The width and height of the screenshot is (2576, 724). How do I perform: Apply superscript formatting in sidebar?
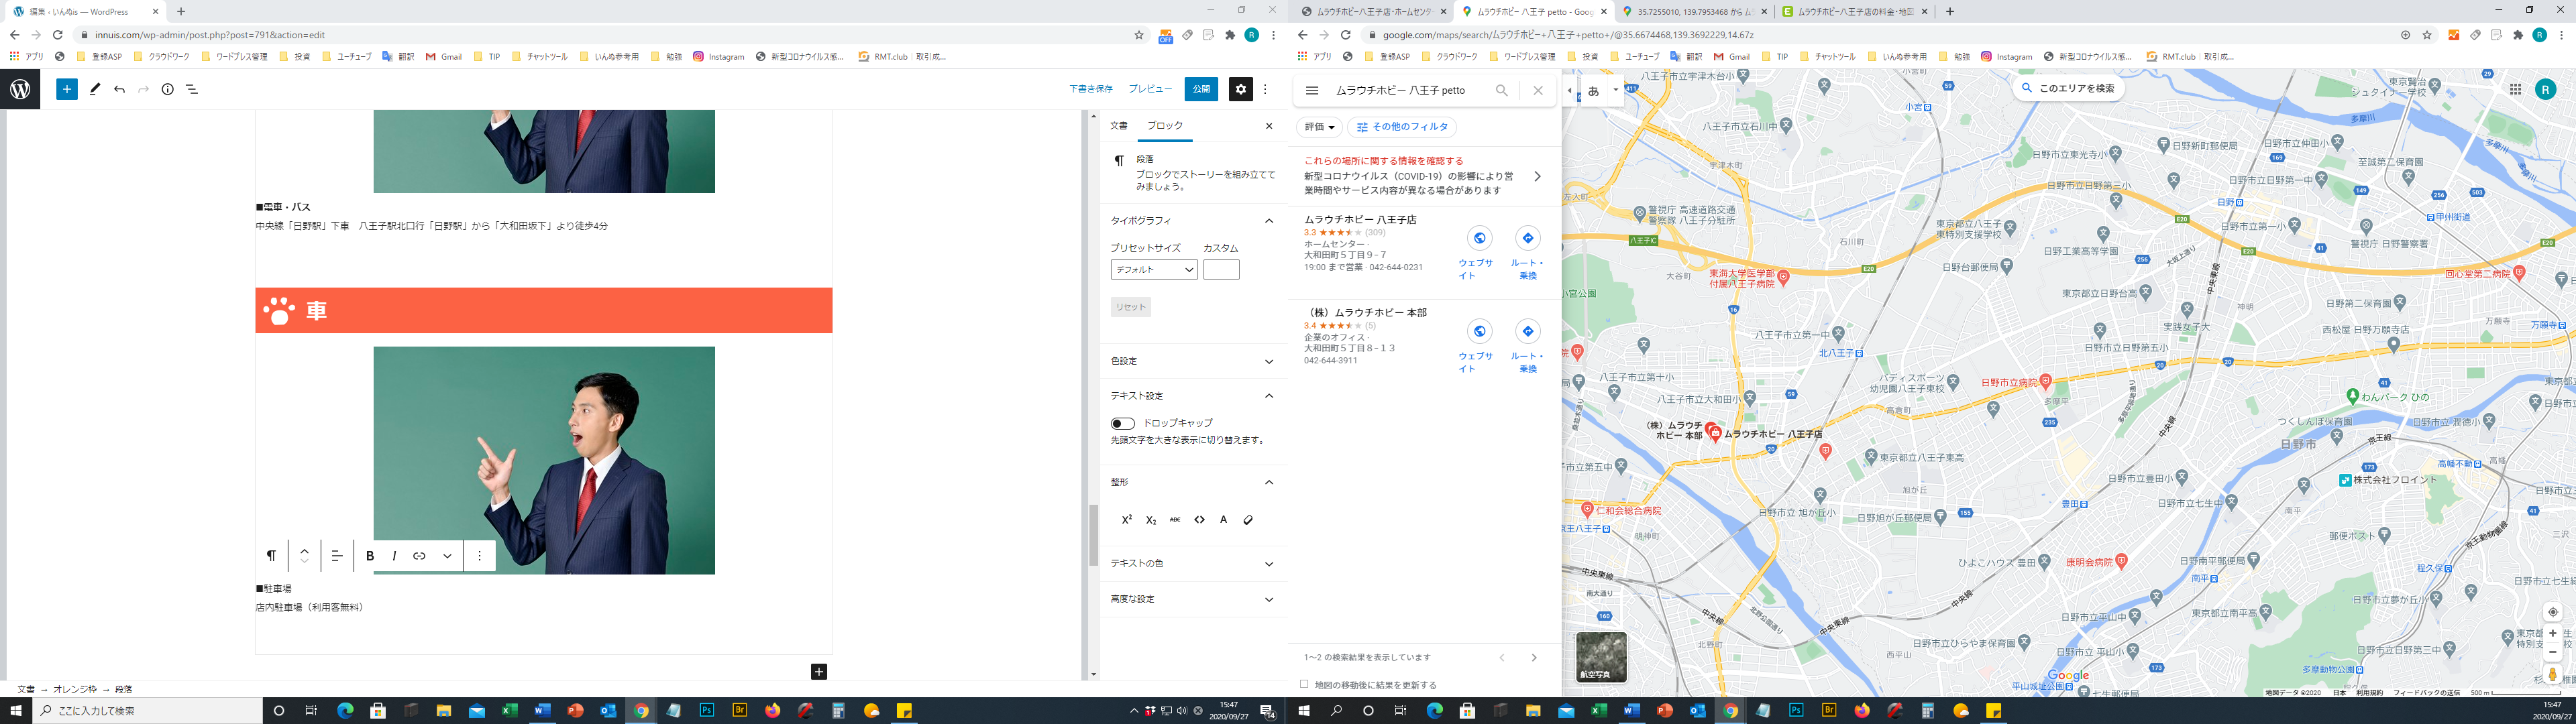[x=1126, y=520]
